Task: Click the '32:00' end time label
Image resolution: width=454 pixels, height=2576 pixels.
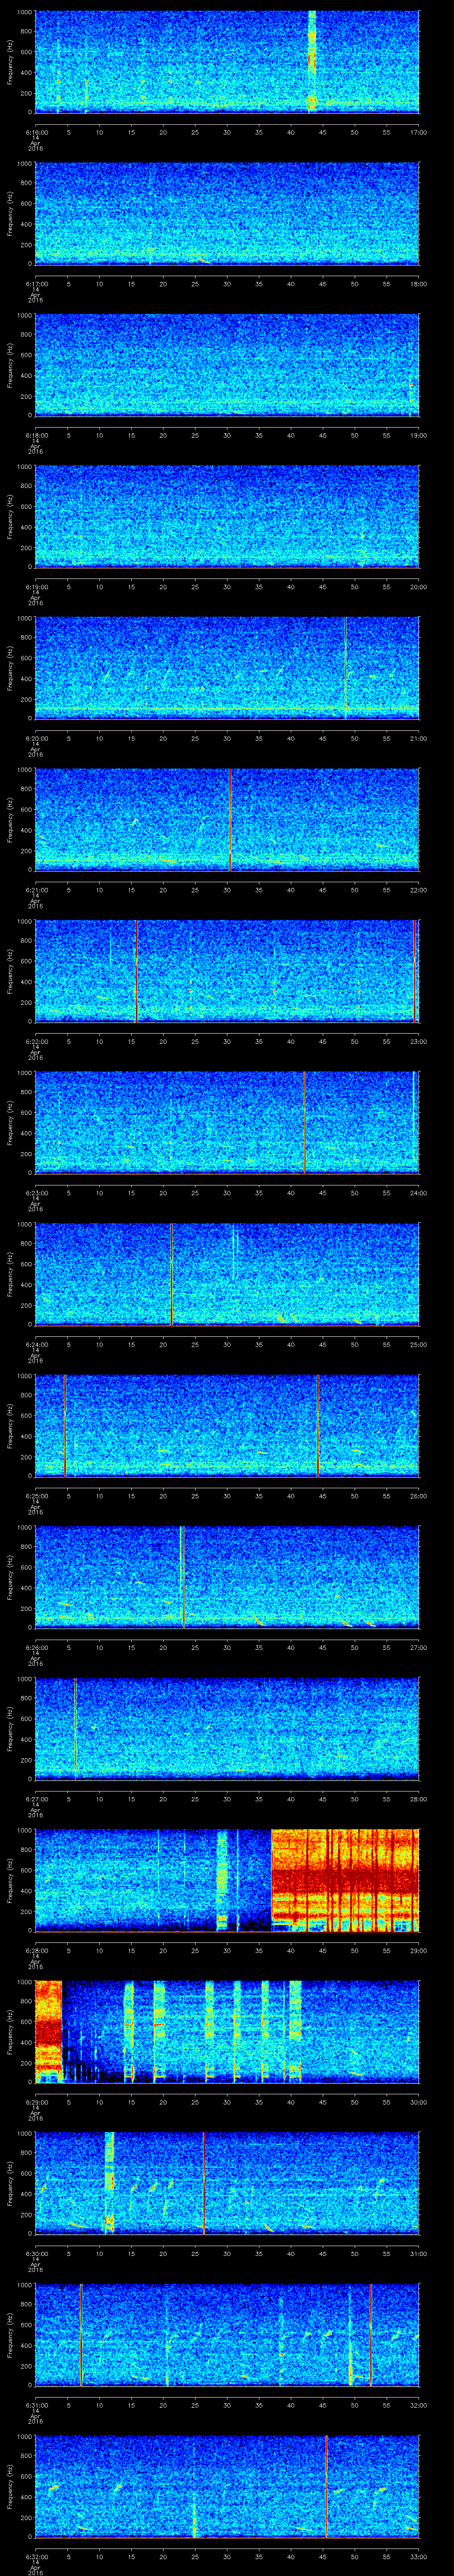Action: click(418, 2405)
